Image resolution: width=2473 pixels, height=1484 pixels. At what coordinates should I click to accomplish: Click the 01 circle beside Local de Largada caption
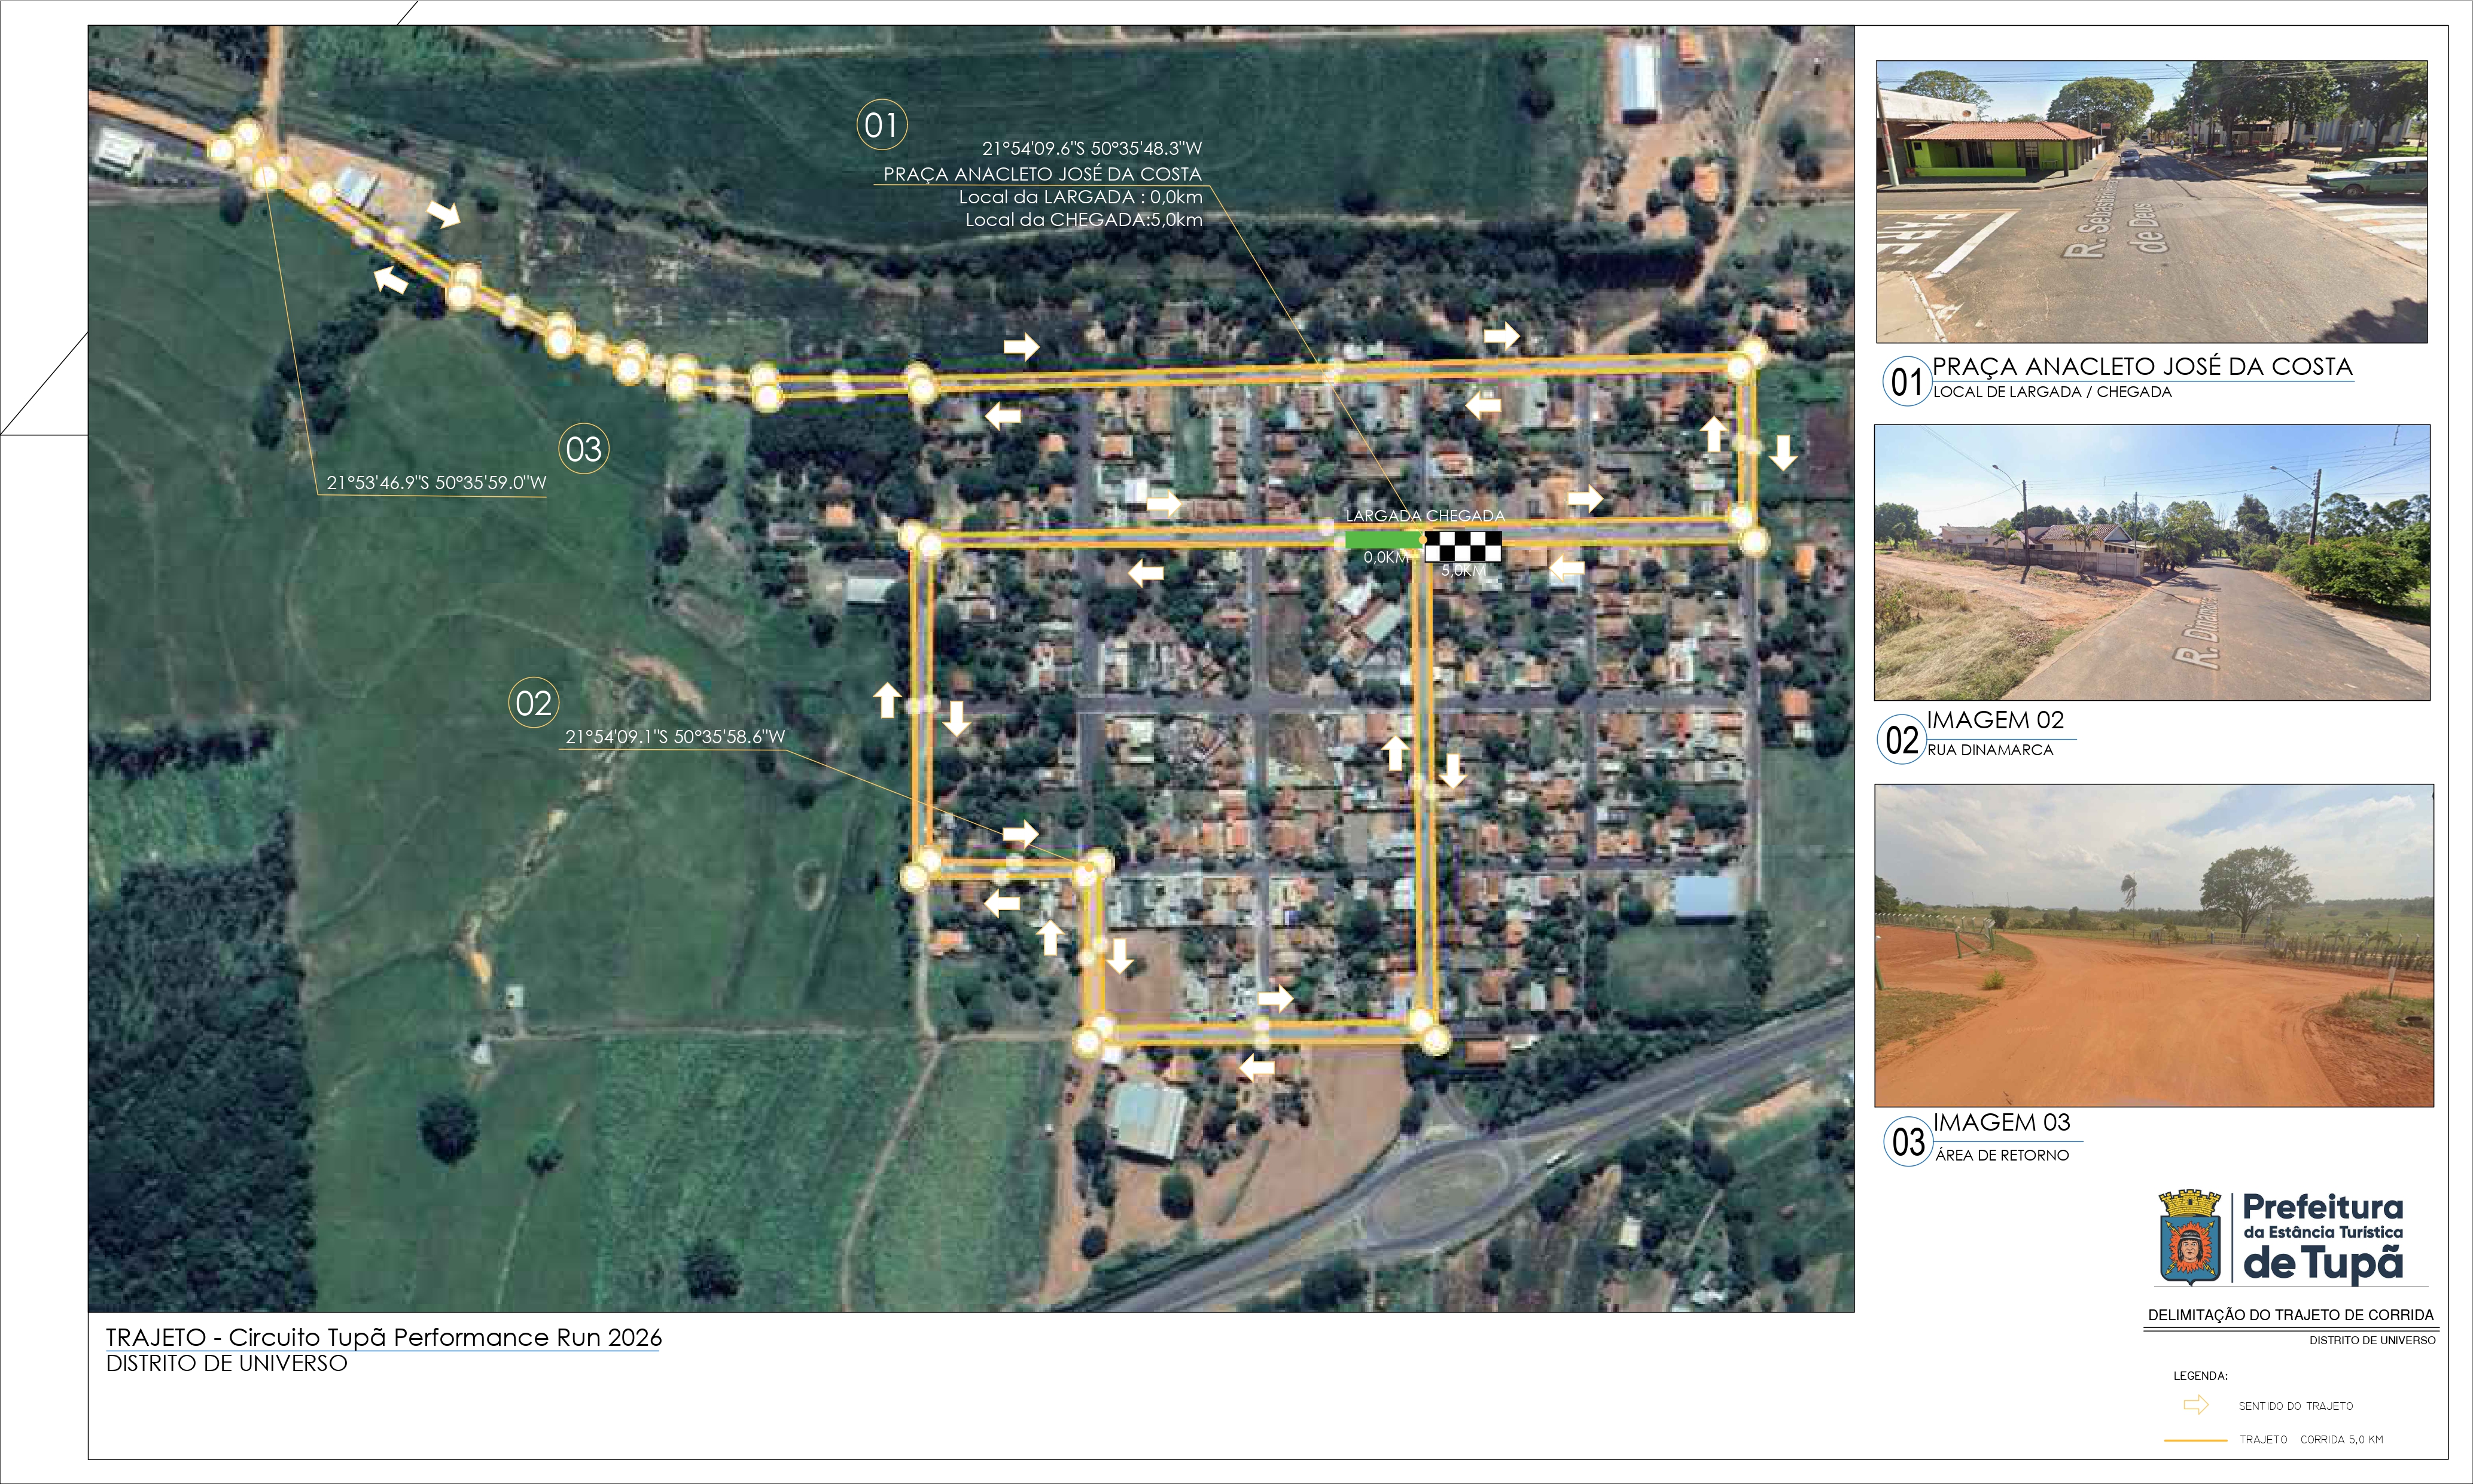(x=1906, y=381)
